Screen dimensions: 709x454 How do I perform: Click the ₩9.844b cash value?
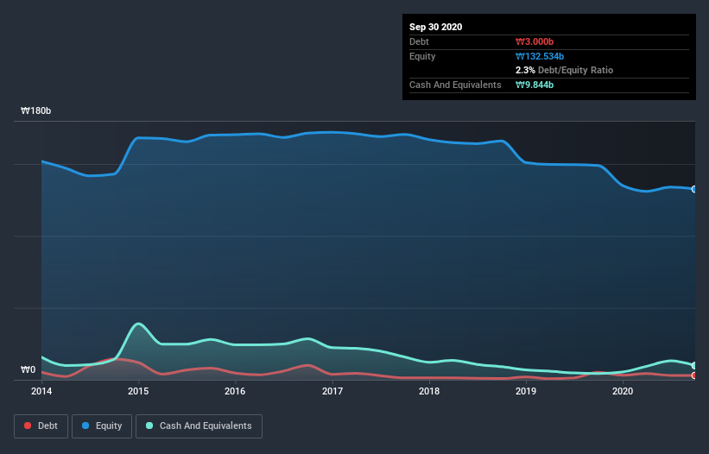click(535, 85)
